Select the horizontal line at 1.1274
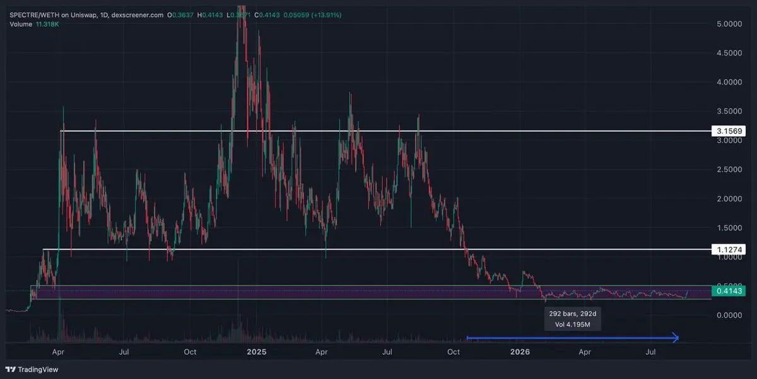 377,250
